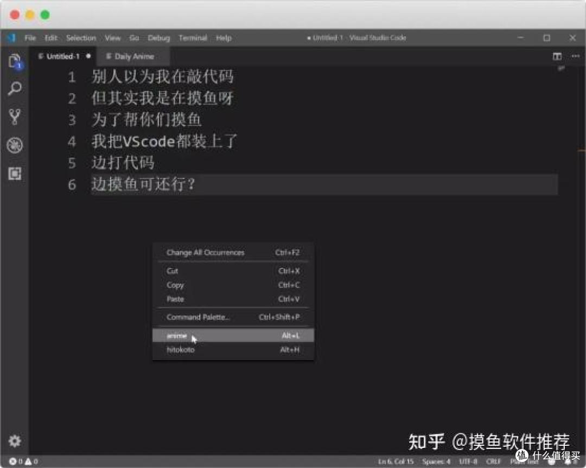Open the Go menu
Viewport: 586px width, 468px height.
(x=134, y=38)
